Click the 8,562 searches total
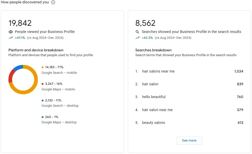This screenshot has width=252, height=154. coord(145,23)
